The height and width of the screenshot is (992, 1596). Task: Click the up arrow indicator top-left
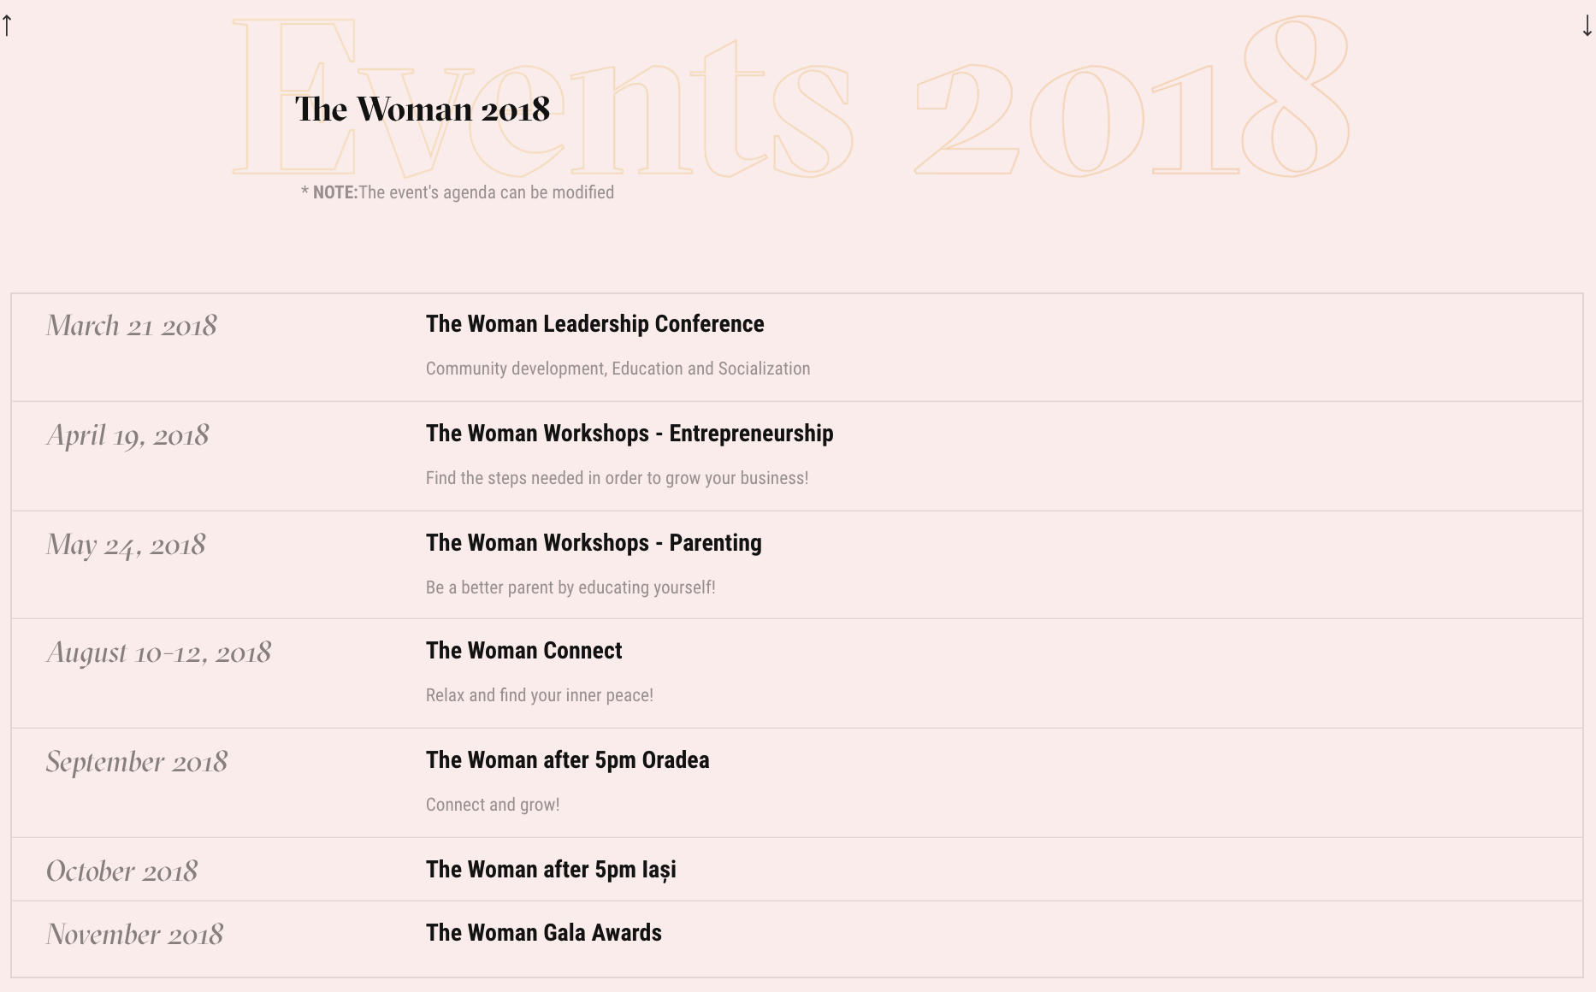click(9, 24)
